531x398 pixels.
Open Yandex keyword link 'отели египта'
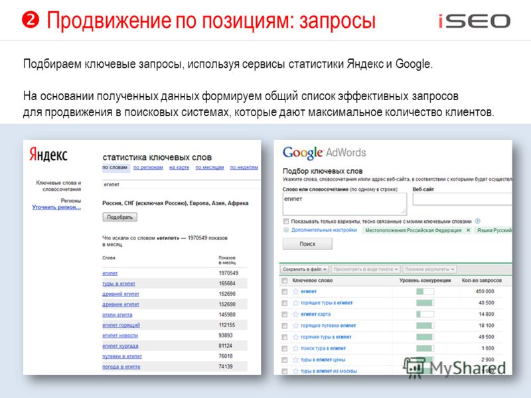pos(117,314)
